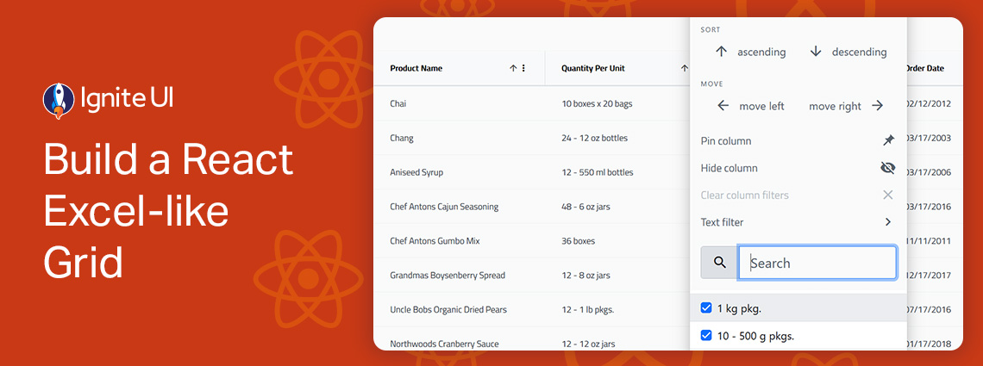
Task: Click the move right arrow icon
Action: pyautogui.click(x=878, y=106)
